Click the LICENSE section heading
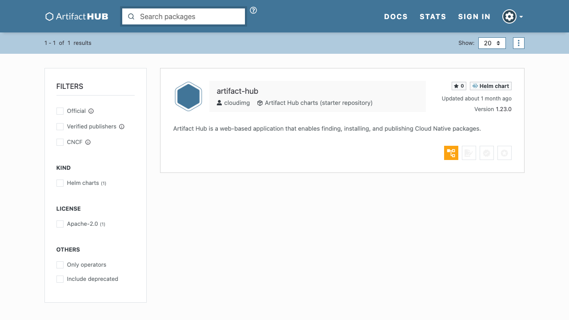Screen dimensions: 569x320 point(68,209)
